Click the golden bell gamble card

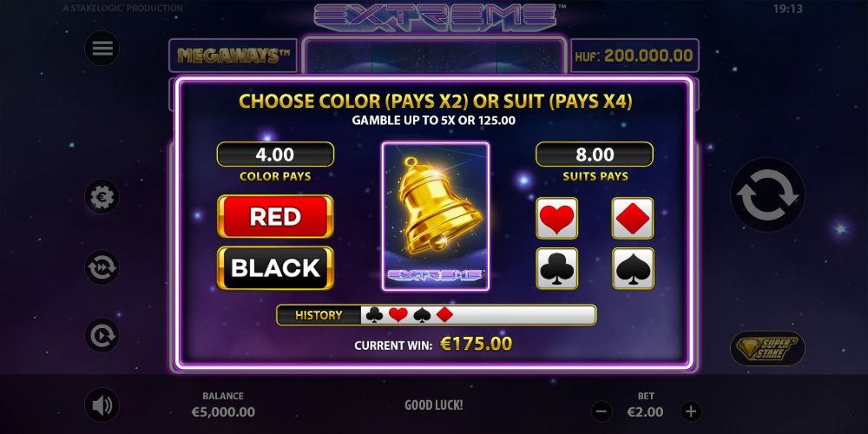pyautogui.click(x=436, y=216)
